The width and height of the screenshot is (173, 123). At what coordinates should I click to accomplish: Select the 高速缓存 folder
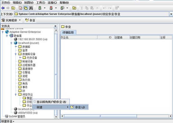(x=27, y=69)
